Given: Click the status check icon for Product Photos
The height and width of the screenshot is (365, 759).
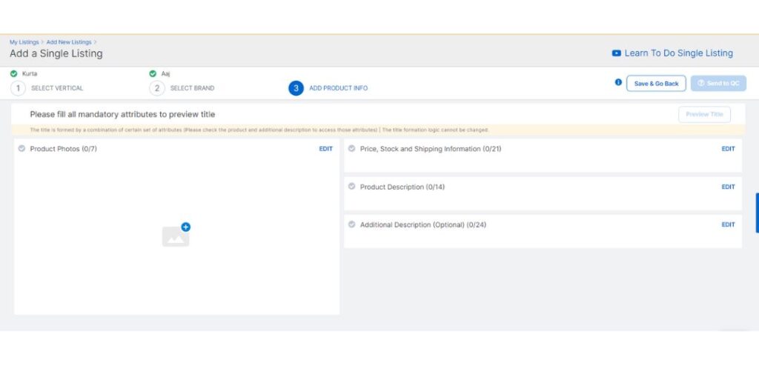Looking at the screenshot, I should [21, 148].
